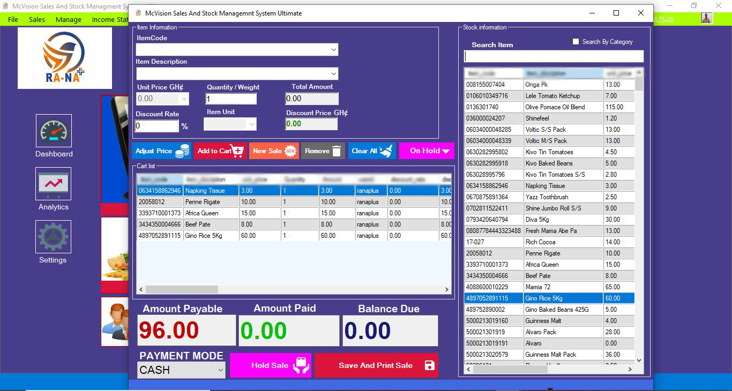Click the Amount Payable 96.00 display
732x391 pixels.
[x=186, y=330]
